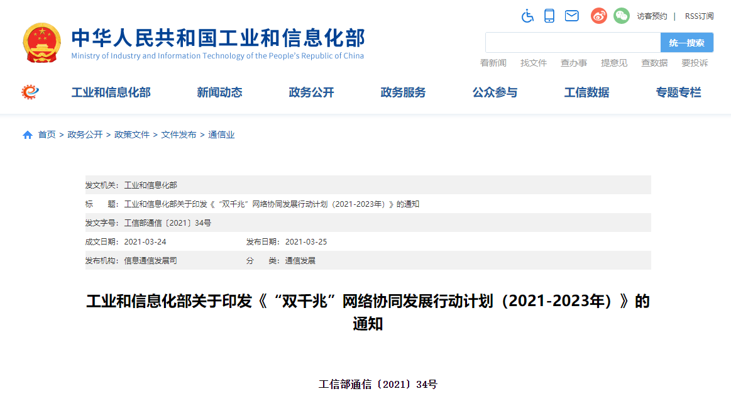Open the mobile version phone icon
Image resolution: width=731 pixels, height=396 pixels.
tap(549, 16)
